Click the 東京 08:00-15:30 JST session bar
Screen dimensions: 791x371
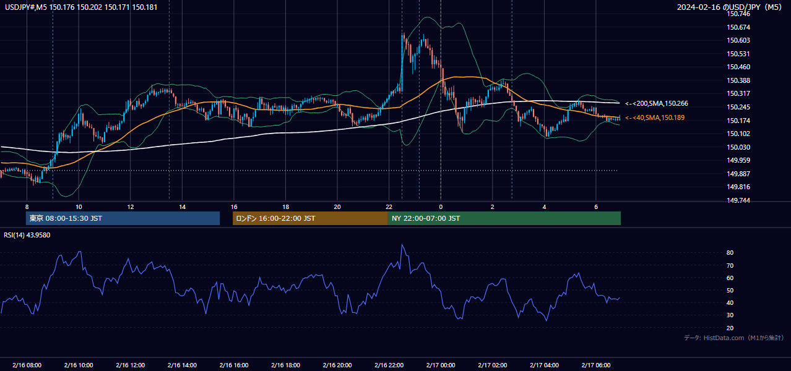(x=123, y=218)
